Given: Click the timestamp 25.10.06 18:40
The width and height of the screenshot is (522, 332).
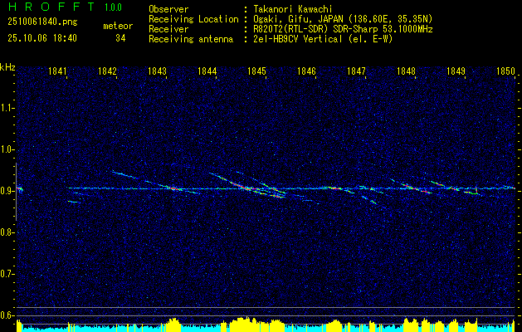Looking at the screenshot, I should point(42,38).
